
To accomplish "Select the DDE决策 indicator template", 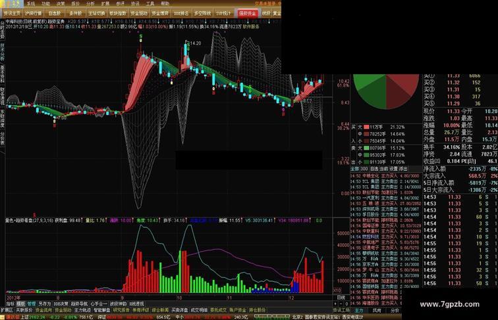I will tap(61, 304).
